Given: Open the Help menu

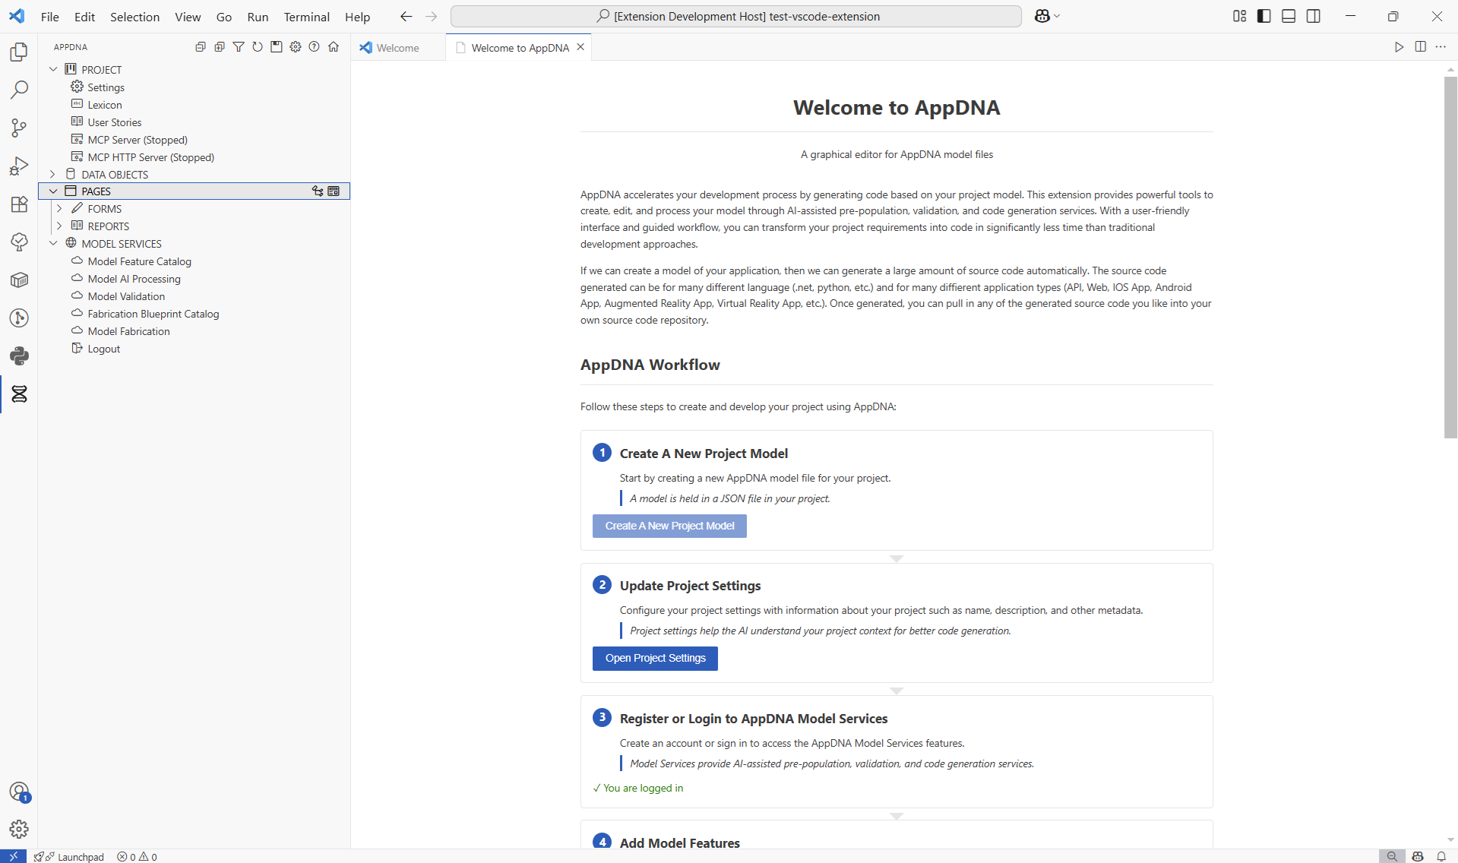Looking at the screenshot, I should point(357,17).
